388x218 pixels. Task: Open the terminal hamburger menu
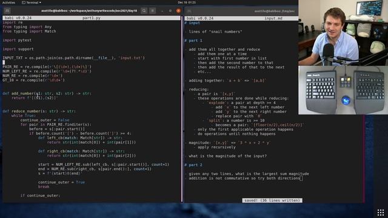[x=152, y=11]
